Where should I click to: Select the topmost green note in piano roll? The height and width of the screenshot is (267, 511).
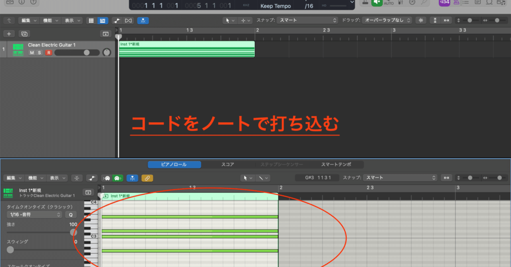190,217
